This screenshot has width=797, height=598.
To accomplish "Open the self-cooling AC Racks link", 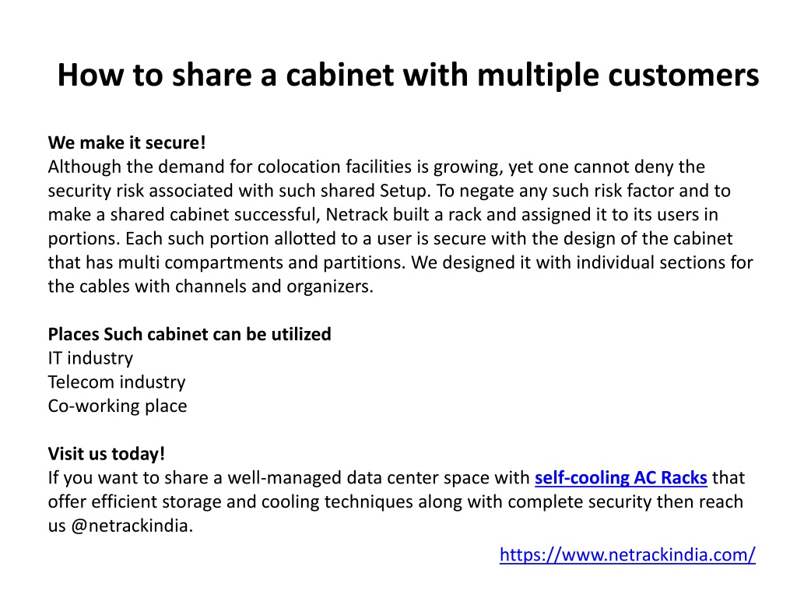I will point(620,478).
